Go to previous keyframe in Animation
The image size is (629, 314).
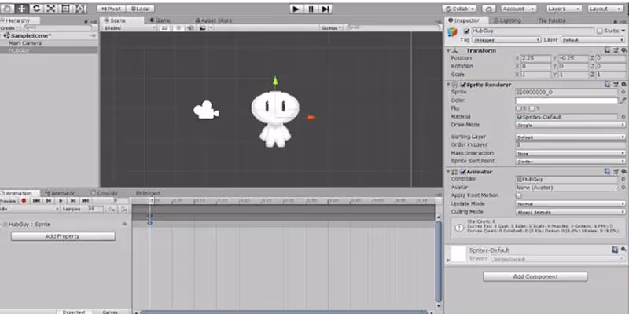point(49,201)
